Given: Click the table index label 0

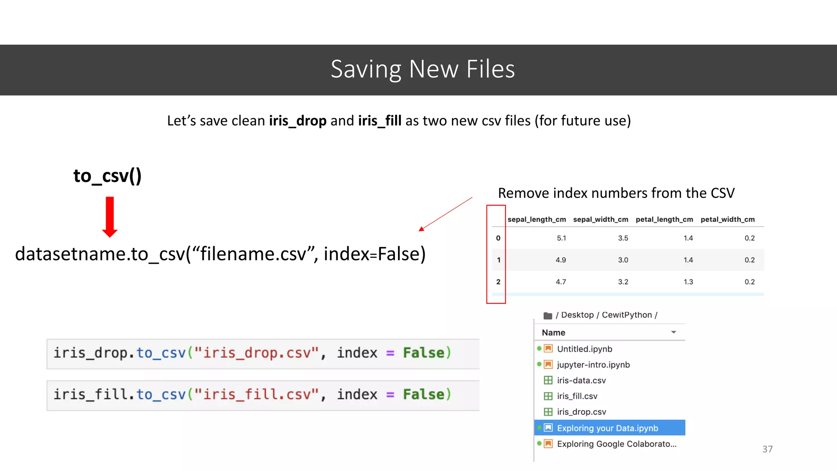Looking at the screenshot, I should click(498, 238).
